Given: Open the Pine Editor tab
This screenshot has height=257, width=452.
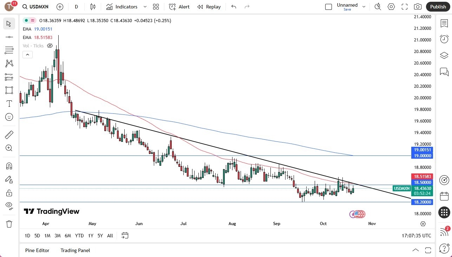Looking at the screenshot, I should (x=37, y=250).
